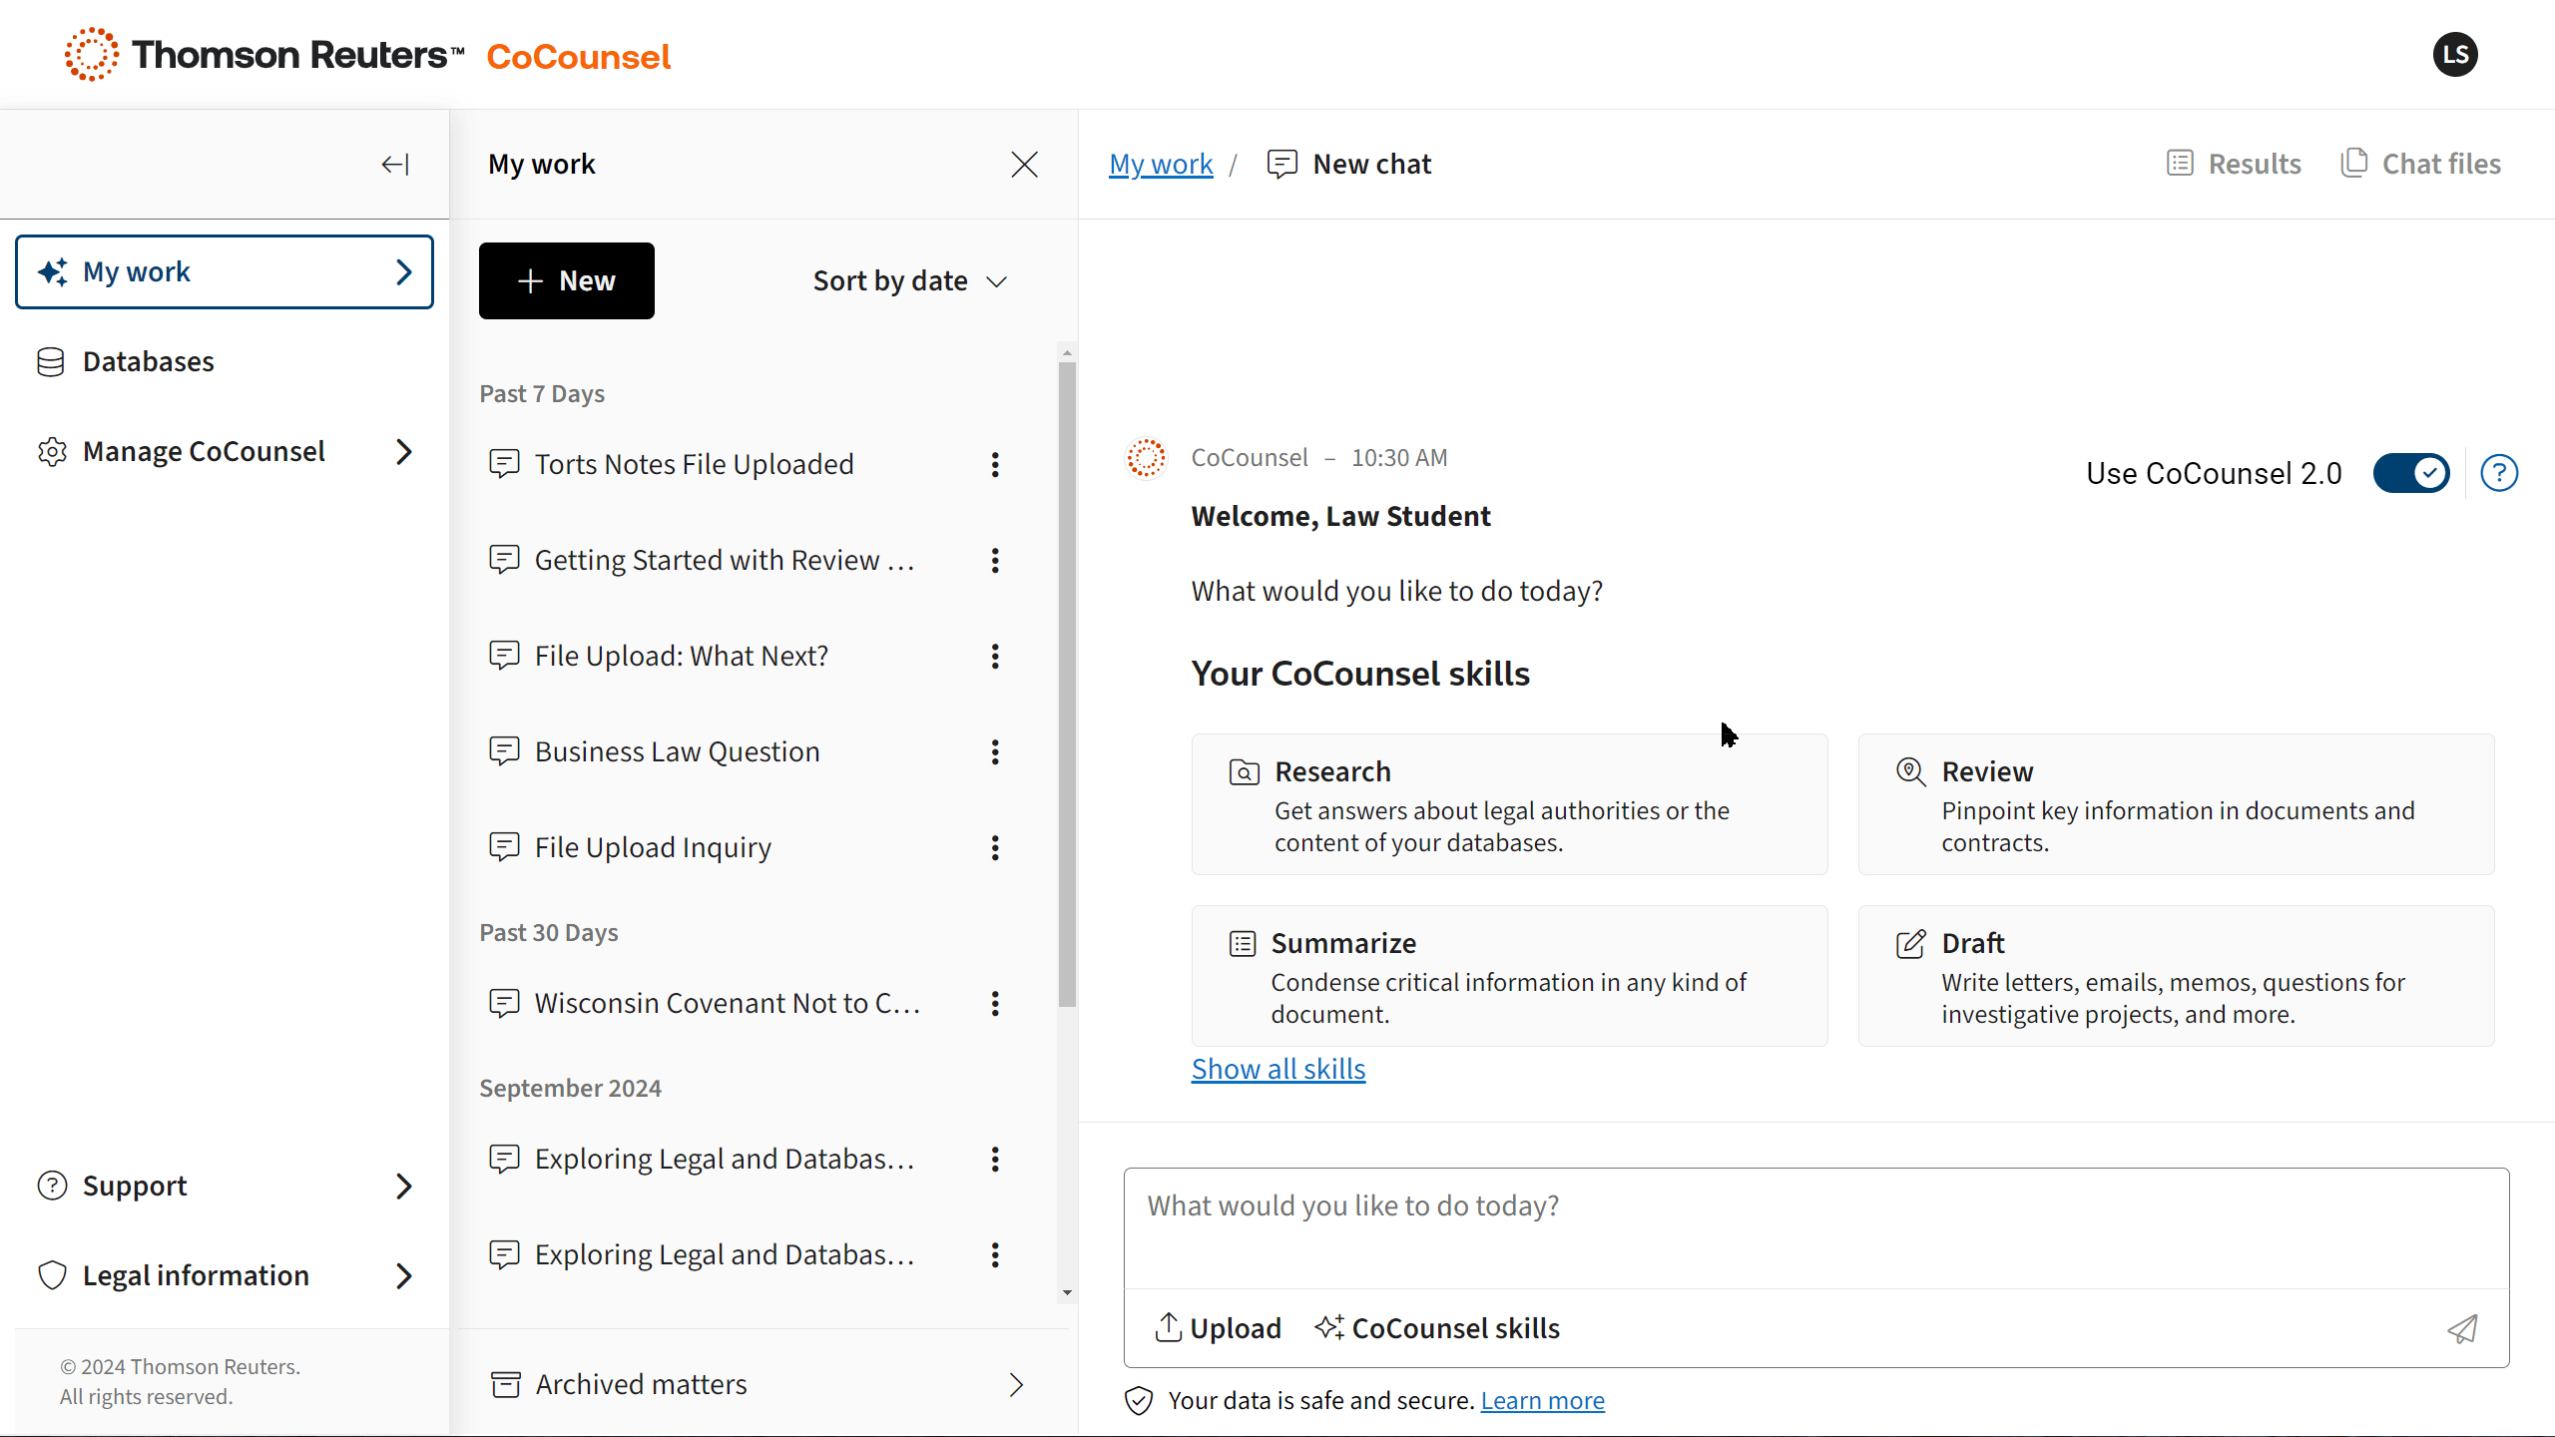Click the send message paper plane icon
The height and width of the screenshot is (1437, 2555).
(x=2462, y=1328)
